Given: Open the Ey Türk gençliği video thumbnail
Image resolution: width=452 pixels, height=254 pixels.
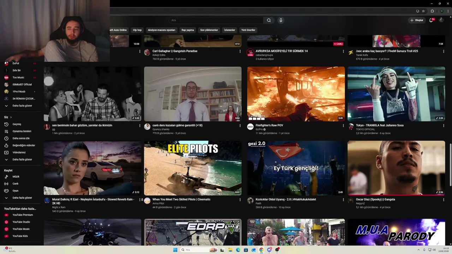Looking at the screenshot, I should 296,168.
